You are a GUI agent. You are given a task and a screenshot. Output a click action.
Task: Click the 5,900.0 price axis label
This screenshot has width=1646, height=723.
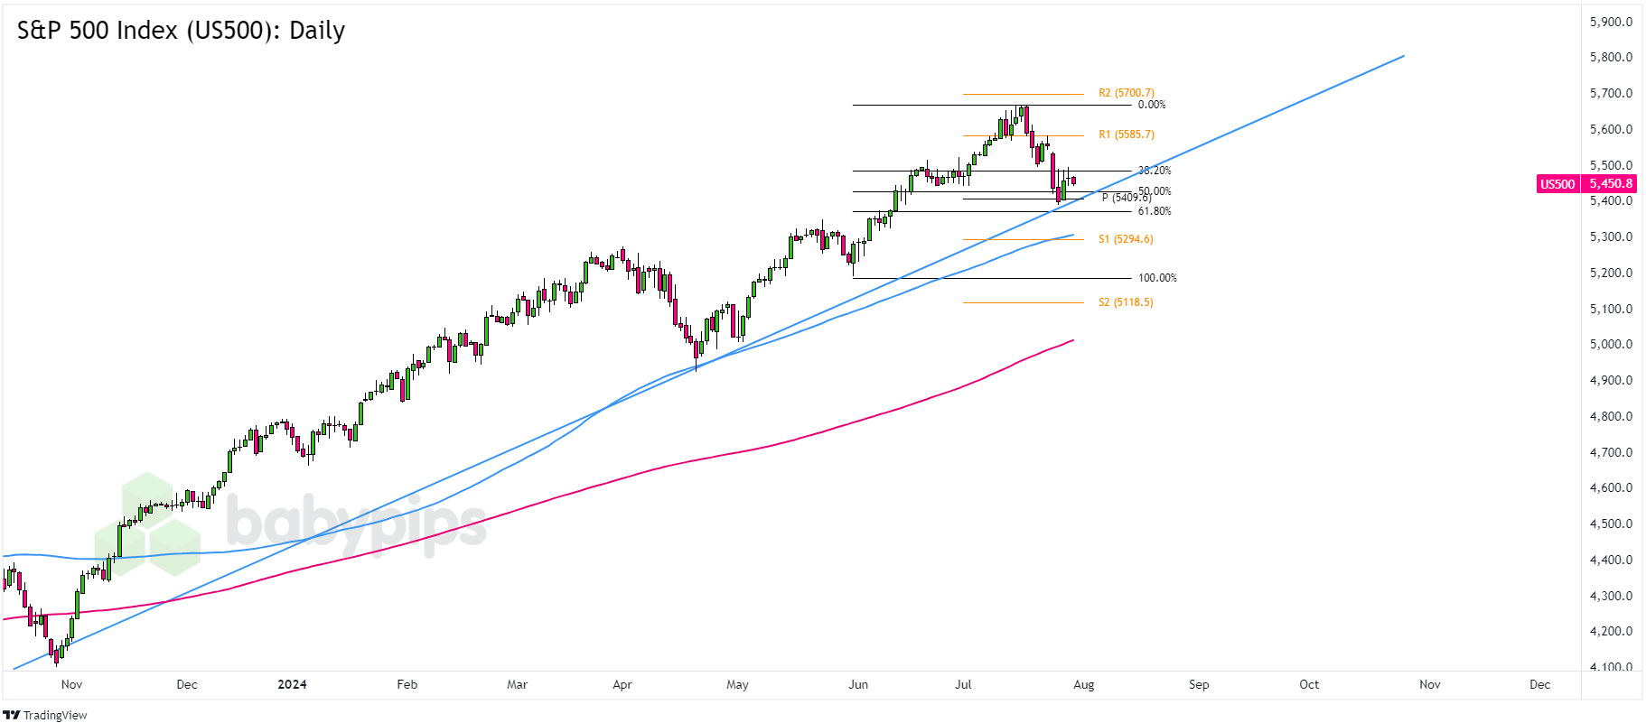(1611, 22)
